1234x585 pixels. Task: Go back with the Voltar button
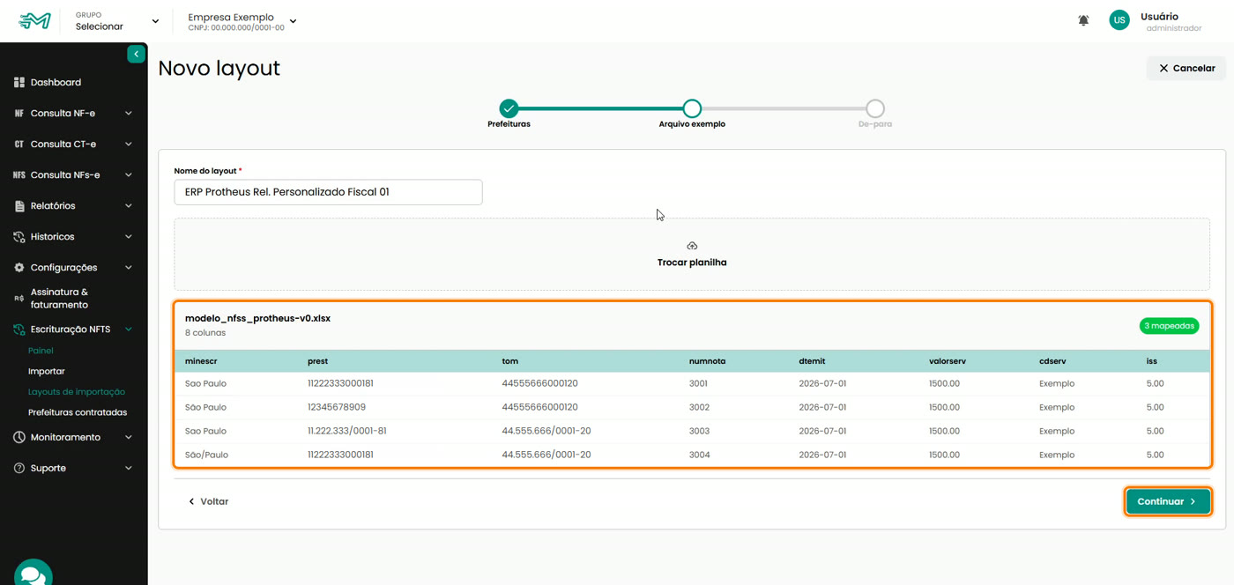pos(208,501)
